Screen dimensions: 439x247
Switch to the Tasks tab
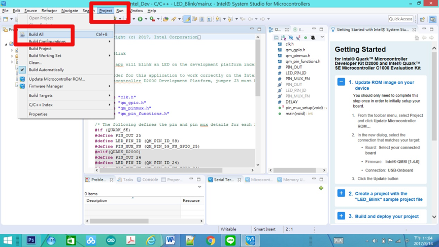coord(125,180)
